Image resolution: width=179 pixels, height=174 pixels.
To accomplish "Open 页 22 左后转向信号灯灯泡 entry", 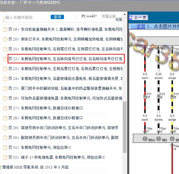I will (65, 59).
